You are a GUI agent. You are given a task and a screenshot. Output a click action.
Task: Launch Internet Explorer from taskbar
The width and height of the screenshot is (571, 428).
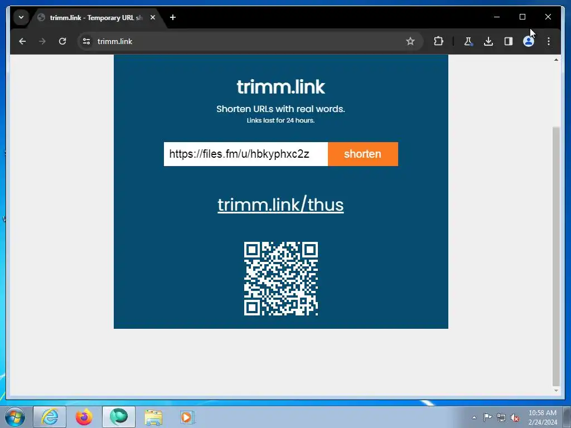click(x=50, y=417)
